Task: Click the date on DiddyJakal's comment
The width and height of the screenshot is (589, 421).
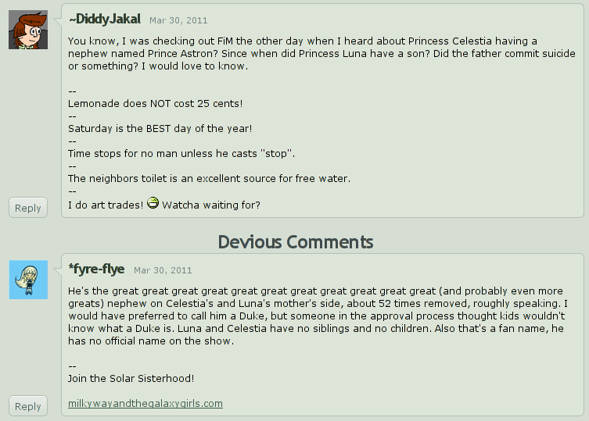Action: [178, 20]
